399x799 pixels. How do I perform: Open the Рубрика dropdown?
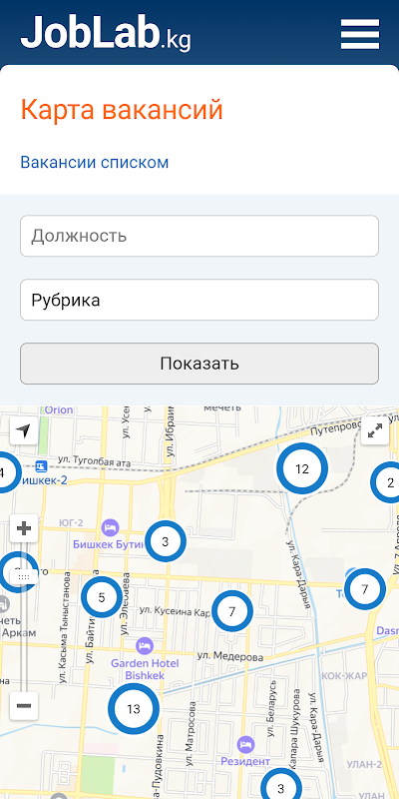[x=199, y=300]
